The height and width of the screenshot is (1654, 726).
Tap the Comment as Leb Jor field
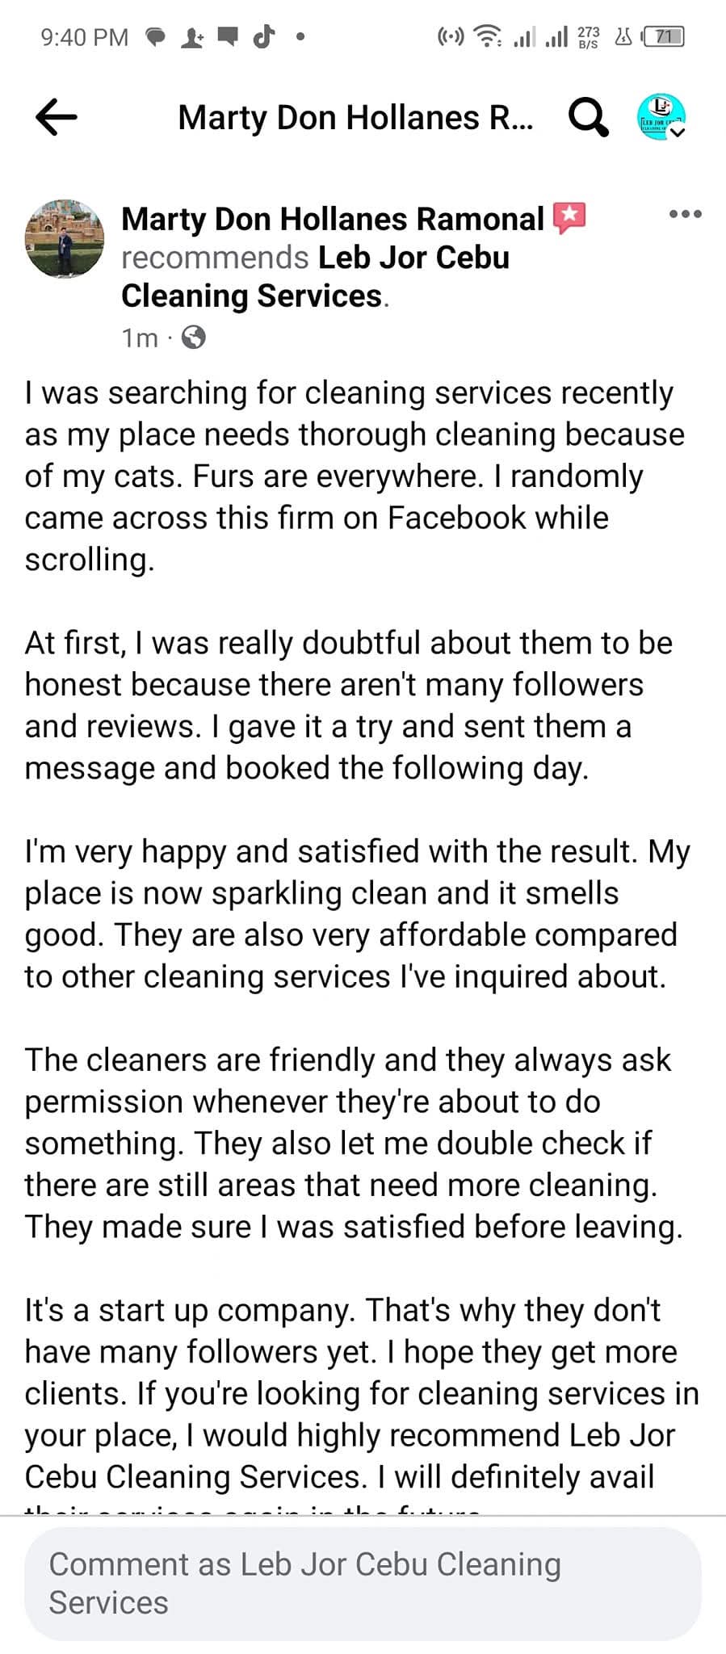click(x=363, y=1583)
